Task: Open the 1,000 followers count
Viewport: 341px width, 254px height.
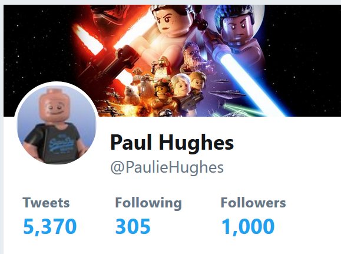Action: pyautogui.click(x=248, y=227)
